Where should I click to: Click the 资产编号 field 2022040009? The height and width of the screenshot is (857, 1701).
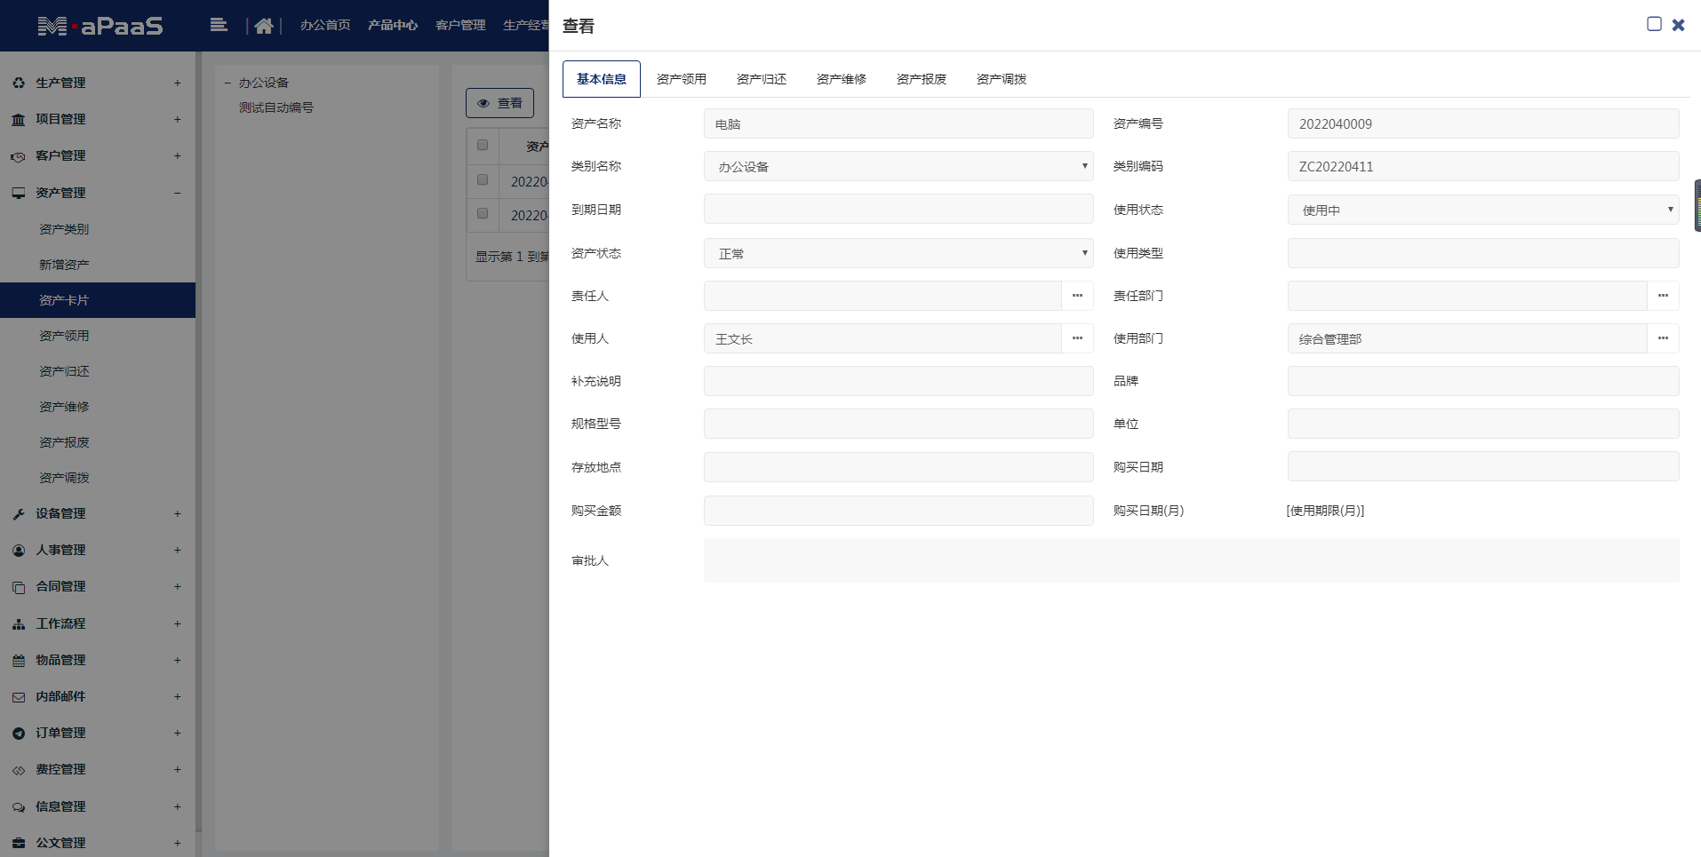pos(1483,123)
